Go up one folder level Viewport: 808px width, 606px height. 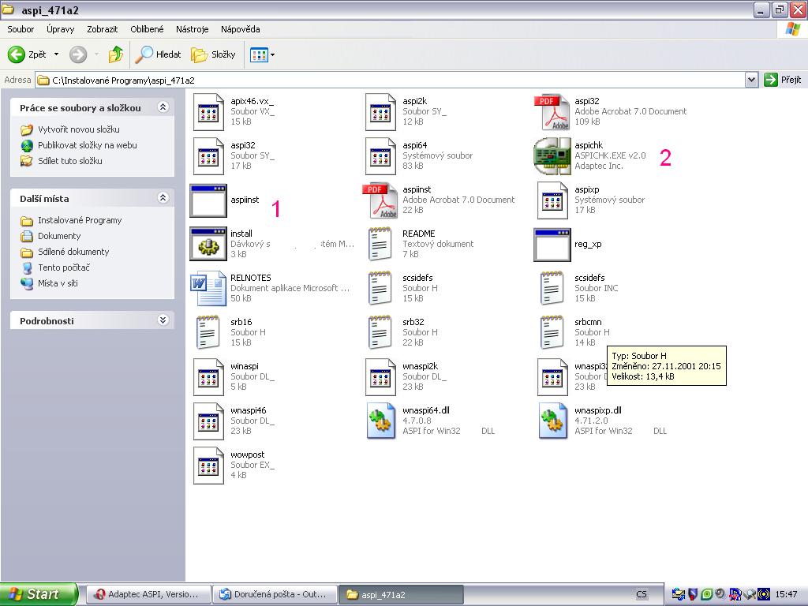coord(116,54)
